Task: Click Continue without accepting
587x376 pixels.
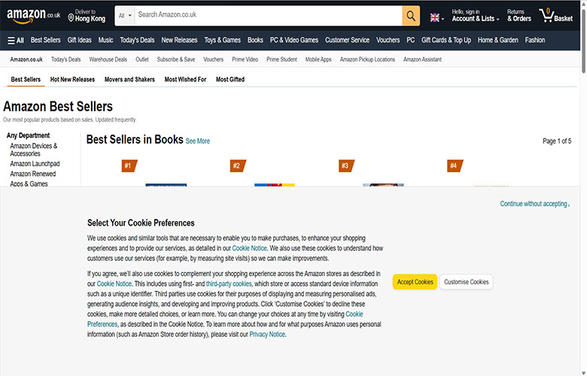Action: [534, 204]
